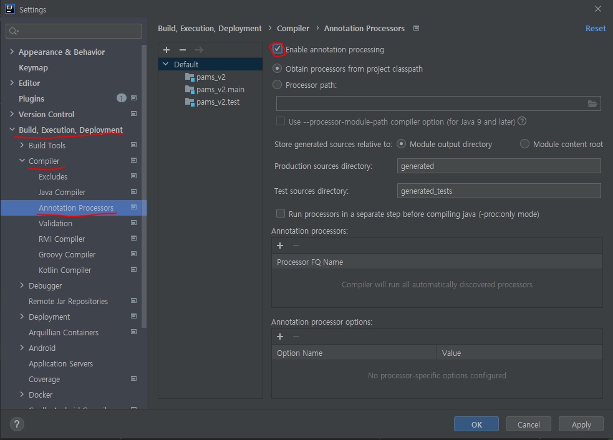The image size is (613, 440).
Task: Click Build, Execution, Deployment breadcrumb
Action: 210,29
